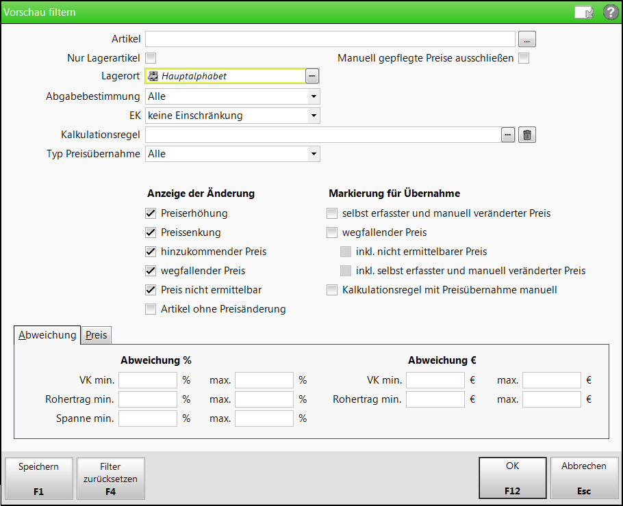This screenshot has width=623, height=506.
Task: Enable Nur Lagerartikel checkbox
Action: point(151,58)
